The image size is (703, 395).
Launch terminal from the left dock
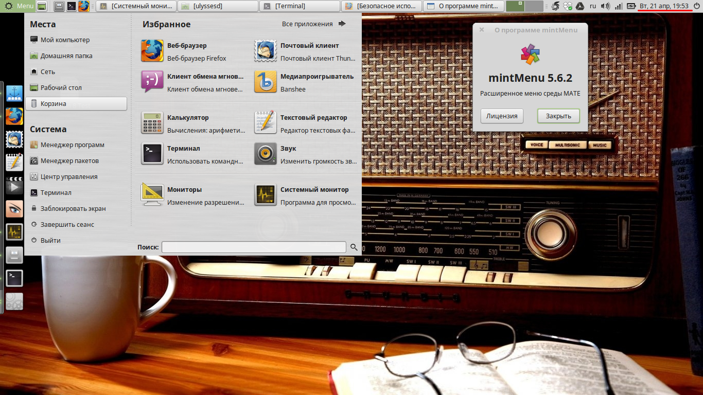(14, 278)
